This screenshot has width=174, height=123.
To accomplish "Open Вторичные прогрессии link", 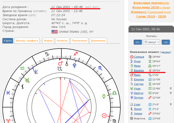I will click(x=151, y=3).
